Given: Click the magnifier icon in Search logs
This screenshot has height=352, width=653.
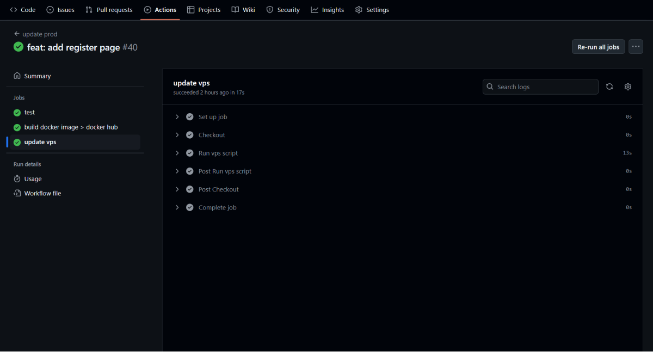Looking at the screenshot, I should (490, 87).
